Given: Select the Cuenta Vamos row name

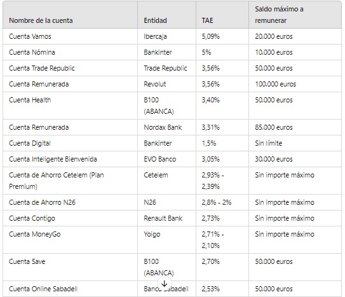Looking at the screenshot, I should (30, 36).
